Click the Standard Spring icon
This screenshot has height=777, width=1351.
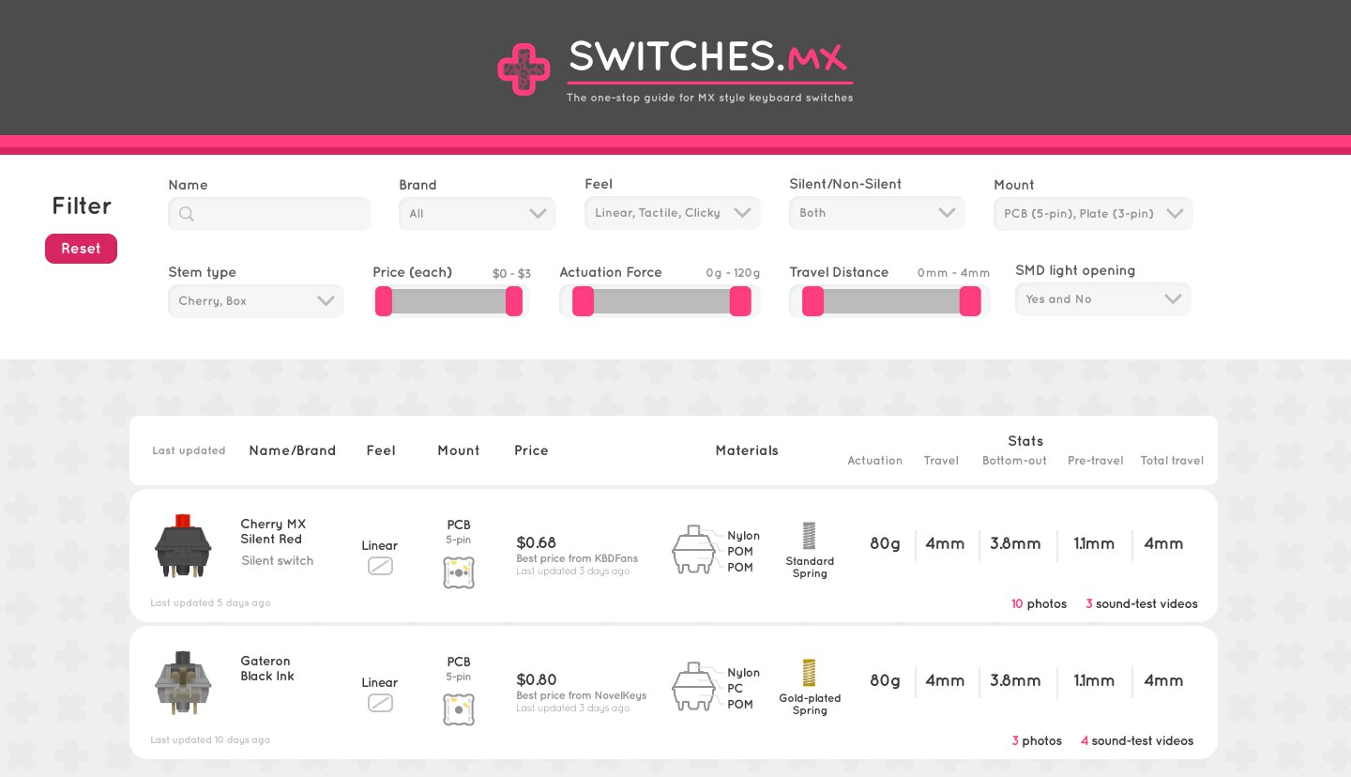[x=809, y=536]
